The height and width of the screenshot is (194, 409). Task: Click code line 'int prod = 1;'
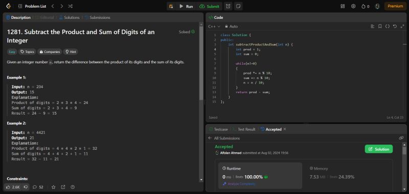coord(248,49)
